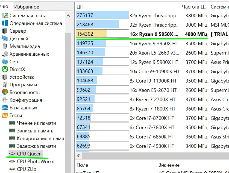Viewport: 229px width, 173px height.
Task: Click the Задержка памяти RAM icon
Action: click(12, 146)
